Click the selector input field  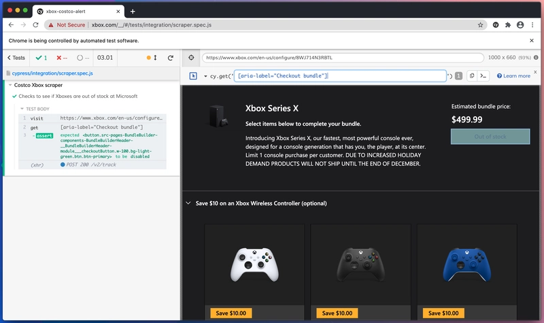(x=340, y=75)
